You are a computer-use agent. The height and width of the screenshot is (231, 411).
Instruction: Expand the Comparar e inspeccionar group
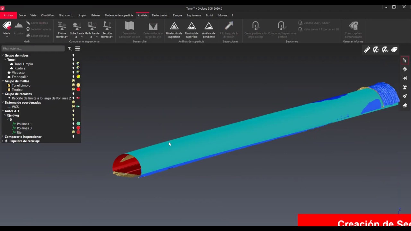click(x=3, y=137)
